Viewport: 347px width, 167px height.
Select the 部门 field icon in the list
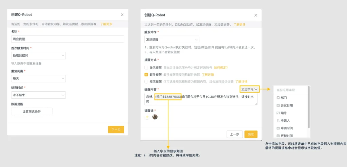coord(278,98)
